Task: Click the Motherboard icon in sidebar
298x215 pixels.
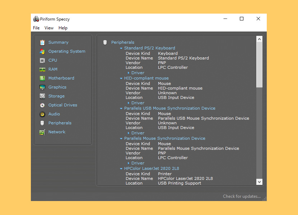Action: click(42, 78)
